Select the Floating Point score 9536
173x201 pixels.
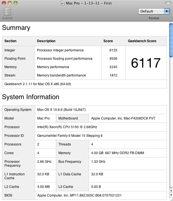click(x=113, y=58)
